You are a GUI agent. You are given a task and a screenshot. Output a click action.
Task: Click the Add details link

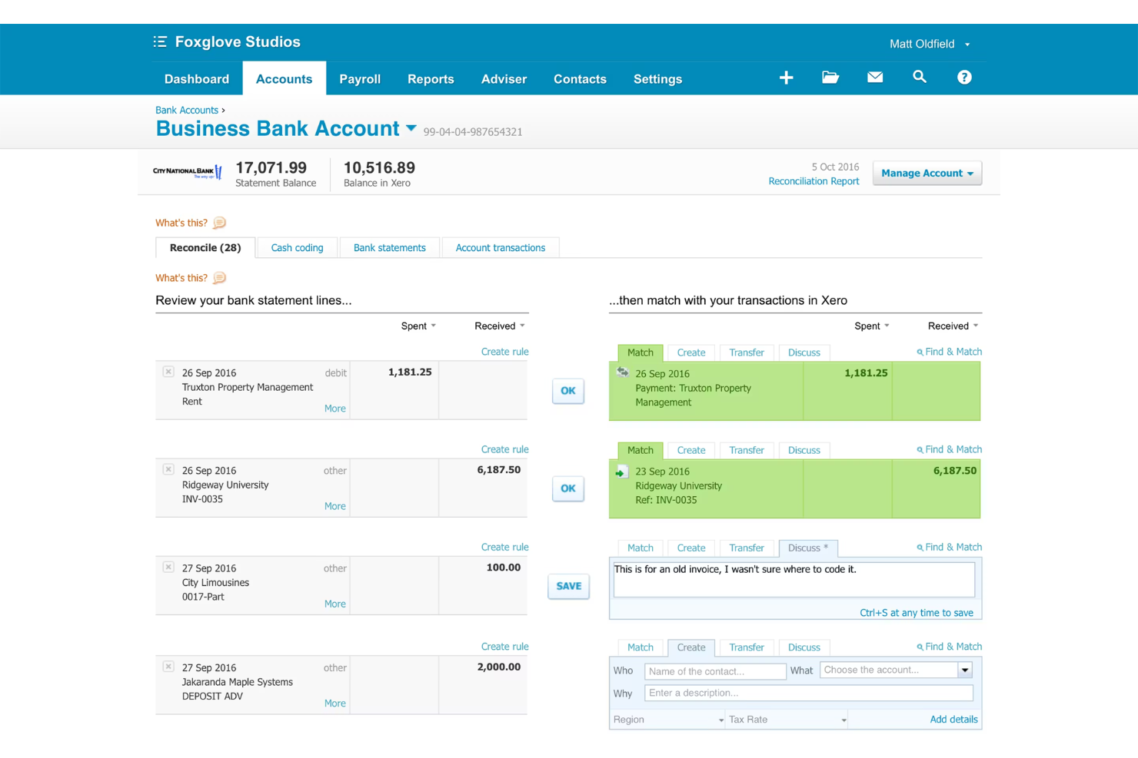tap(953, 719)
